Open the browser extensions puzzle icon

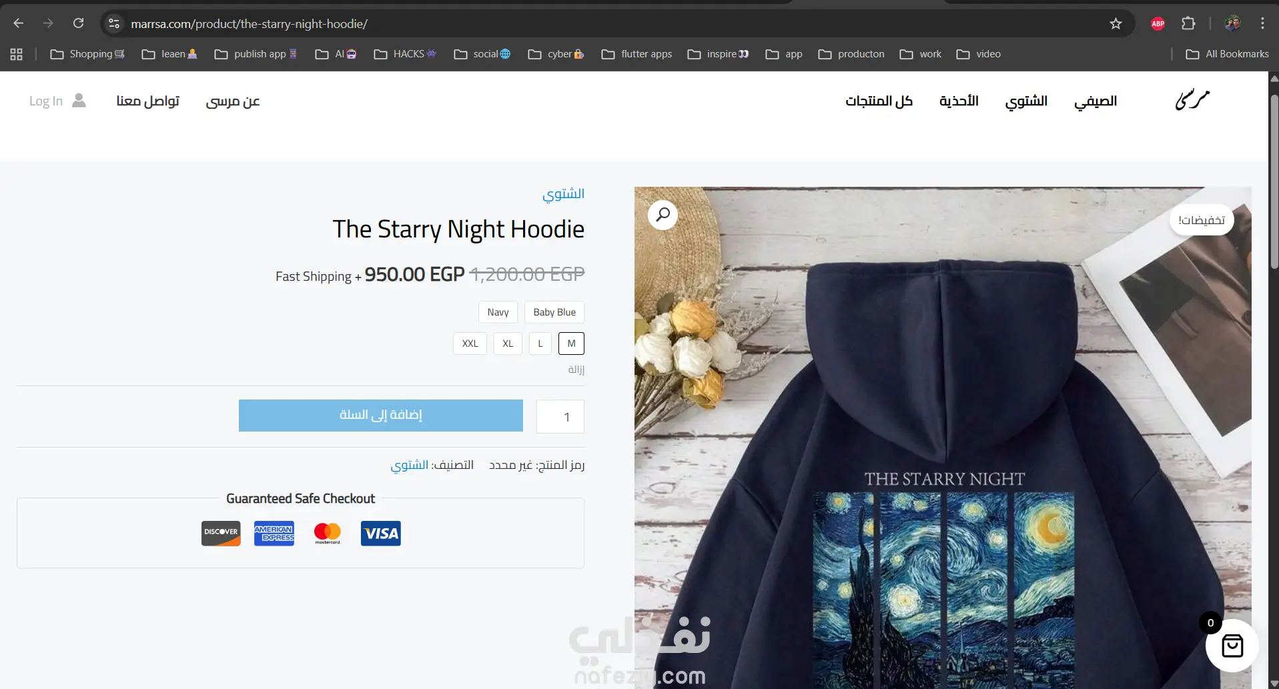[x=1188, y=23]
